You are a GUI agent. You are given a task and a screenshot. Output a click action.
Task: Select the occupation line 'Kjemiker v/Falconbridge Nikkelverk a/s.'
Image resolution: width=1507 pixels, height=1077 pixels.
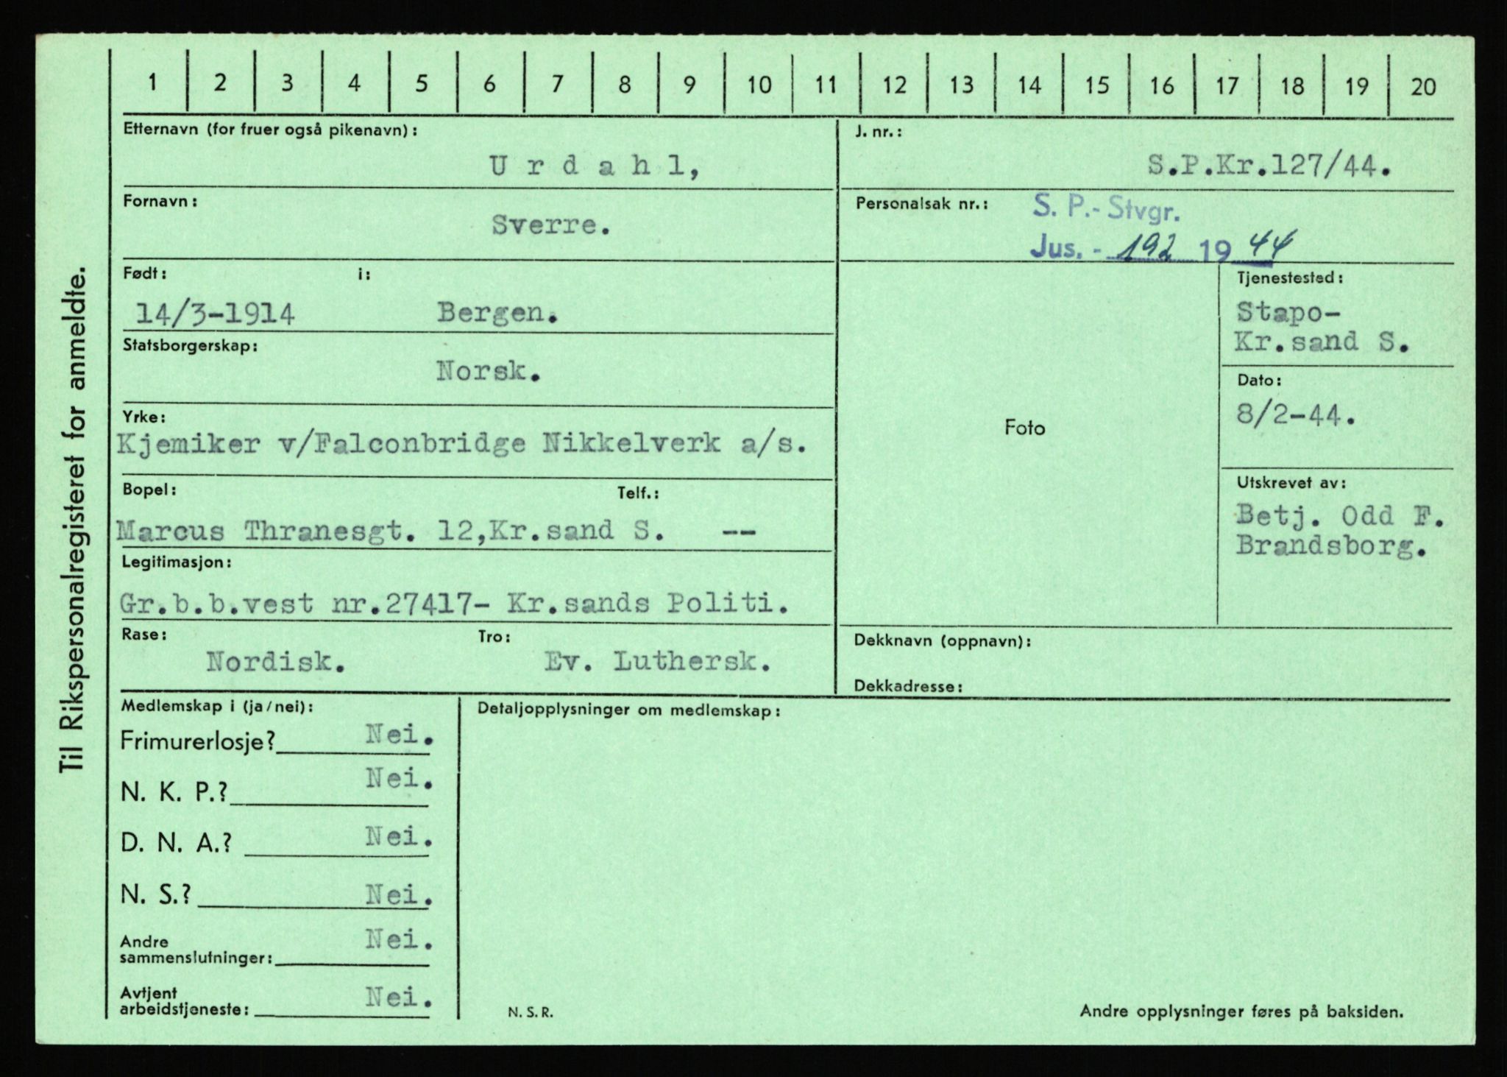click(x=461, y=444)
